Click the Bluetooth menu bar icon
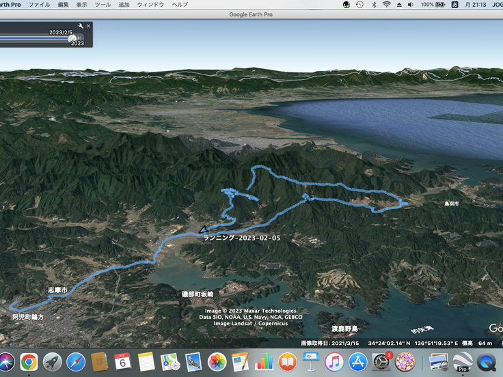The width and height of the screenshot is (503, 377). tap(373, 4)
